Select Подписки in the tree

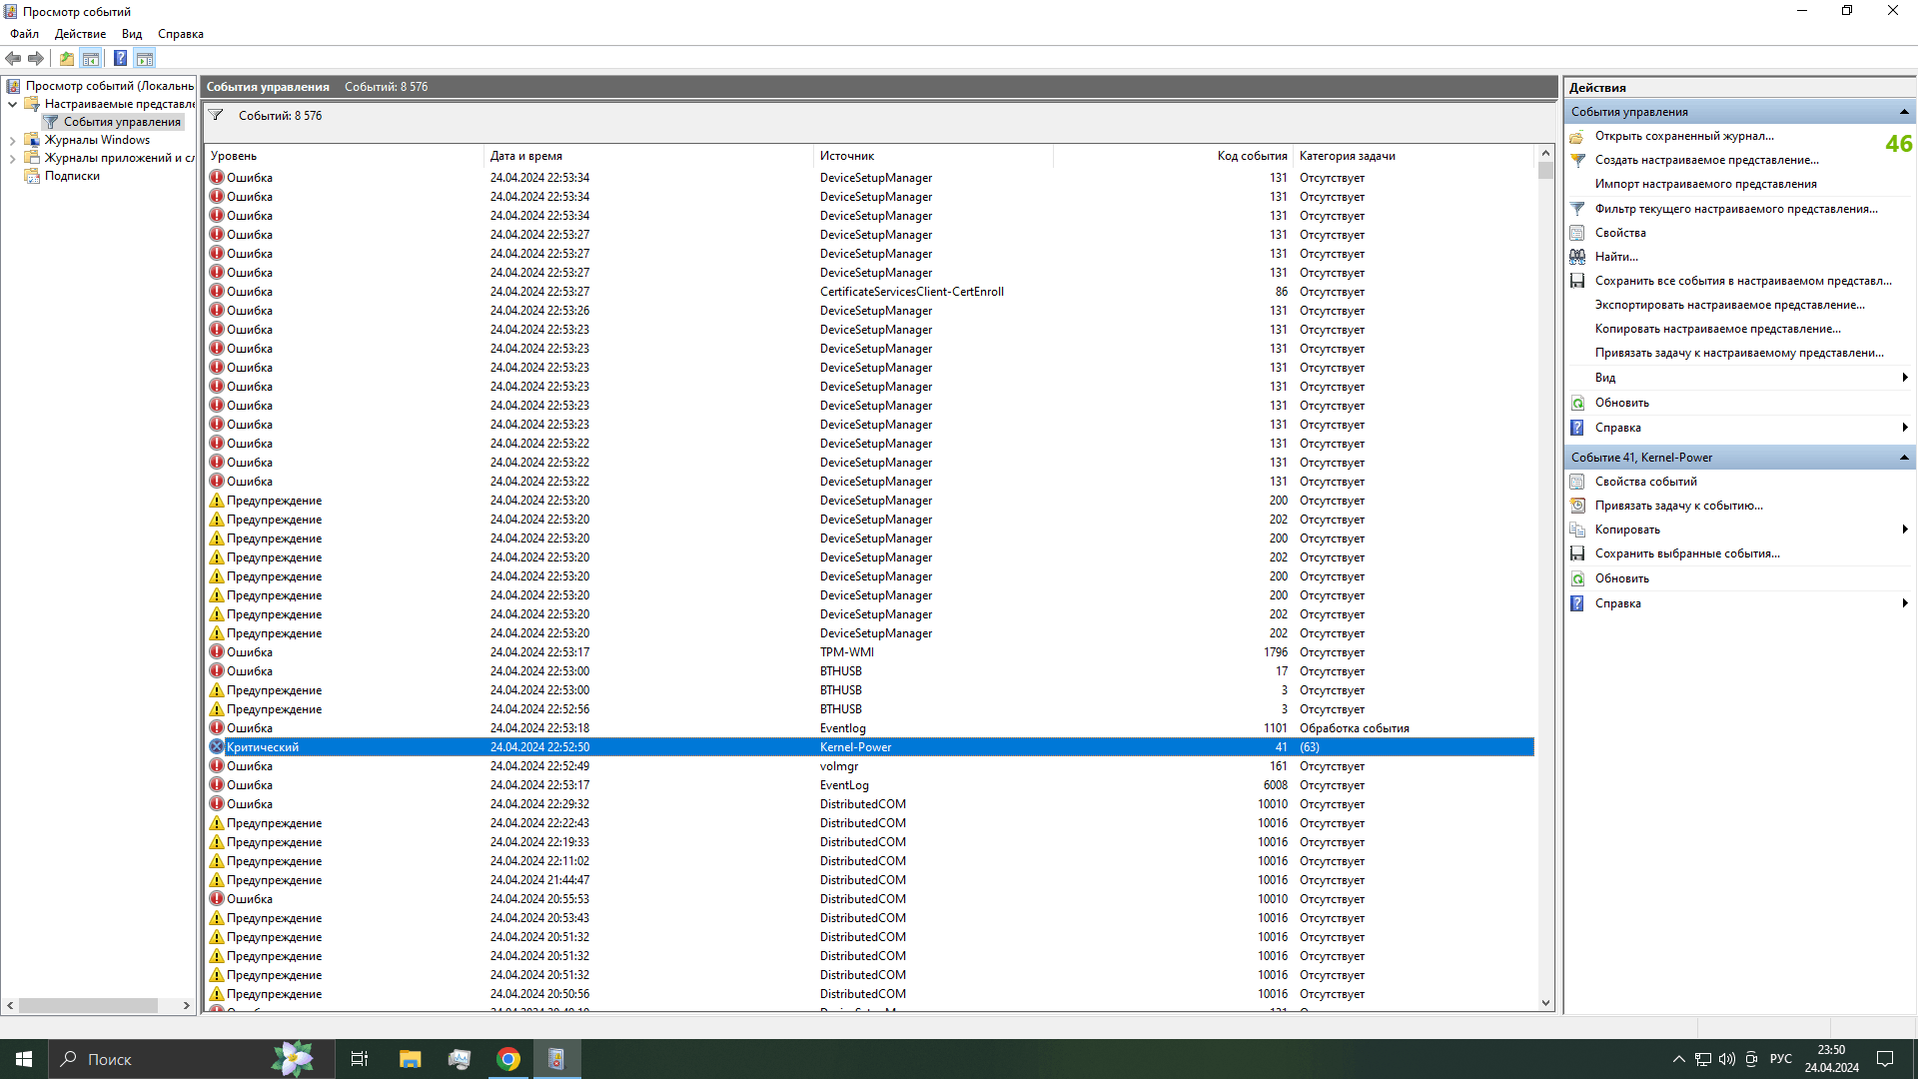(x=72, y=176)
